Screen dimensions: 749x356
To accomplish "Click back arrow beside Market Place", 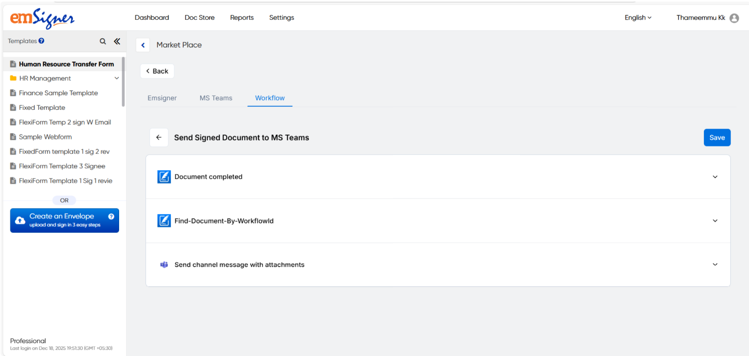I will pos(143,45).
